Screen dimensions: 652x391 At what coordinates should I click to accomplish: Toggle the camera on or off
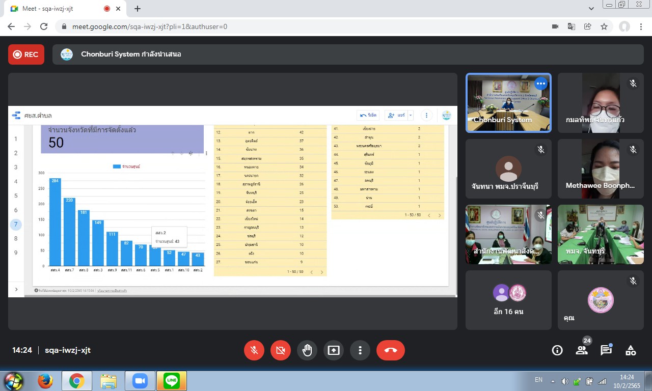pyautogui.click(x=280, y=350)
